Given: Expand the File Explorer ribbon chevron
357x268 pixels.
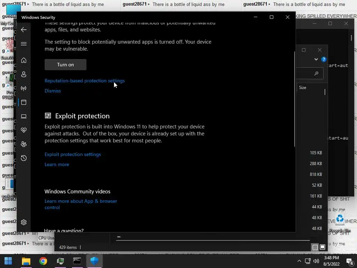Looking at the screenshot, I should (x=316, y=59).
